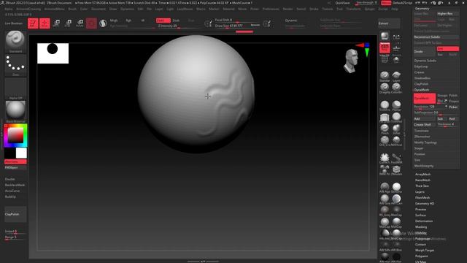This screenshot has width=467, height=263.
Task: Open the Document menu
Action: (99, 9)
